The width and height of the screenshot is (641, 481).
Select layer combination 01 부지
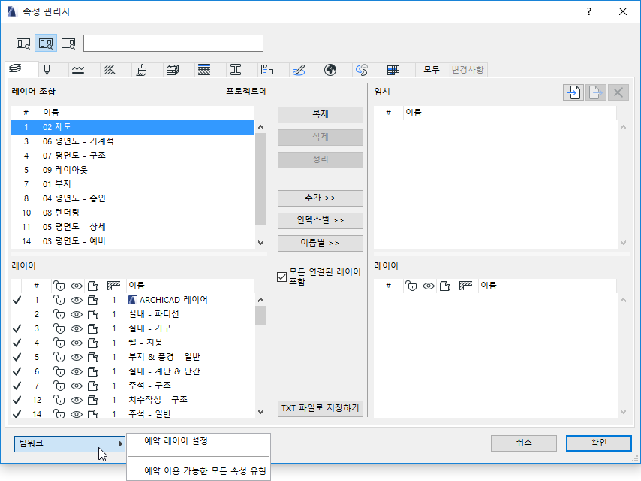click(x=133, y=184)
